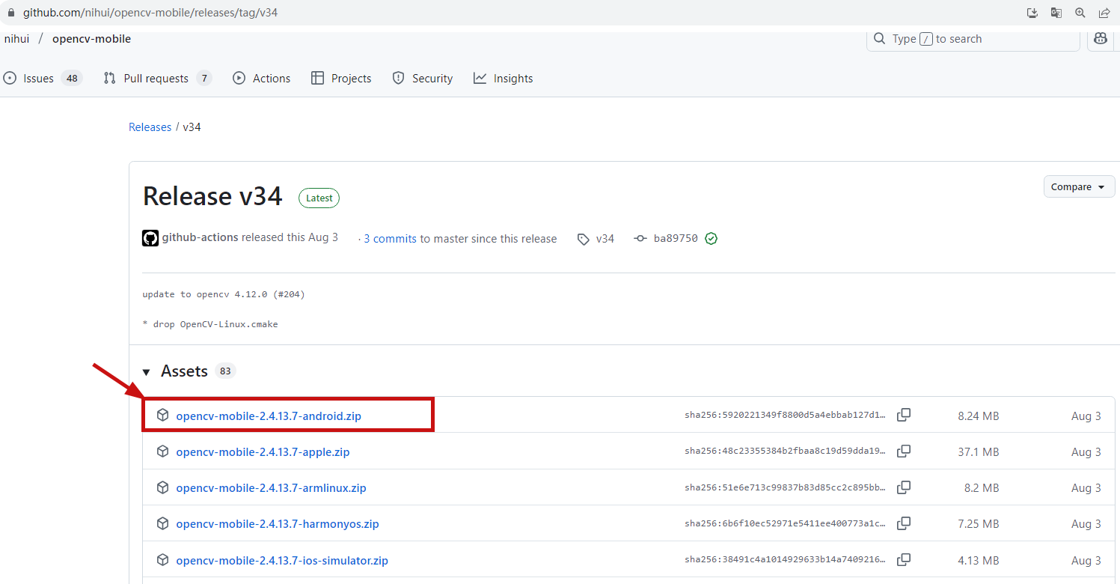The width and height of the screenshot is (1120, 584).
Task: Focus the Type / to search field
Action: click(x=973, y=39)
